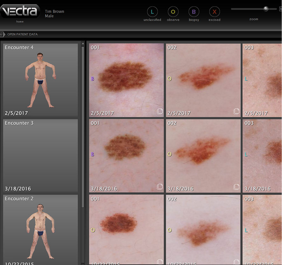The height and width of the screenshot is (265, 282).
Task: Click the Open Patient Data label
Action: point(22,34)
